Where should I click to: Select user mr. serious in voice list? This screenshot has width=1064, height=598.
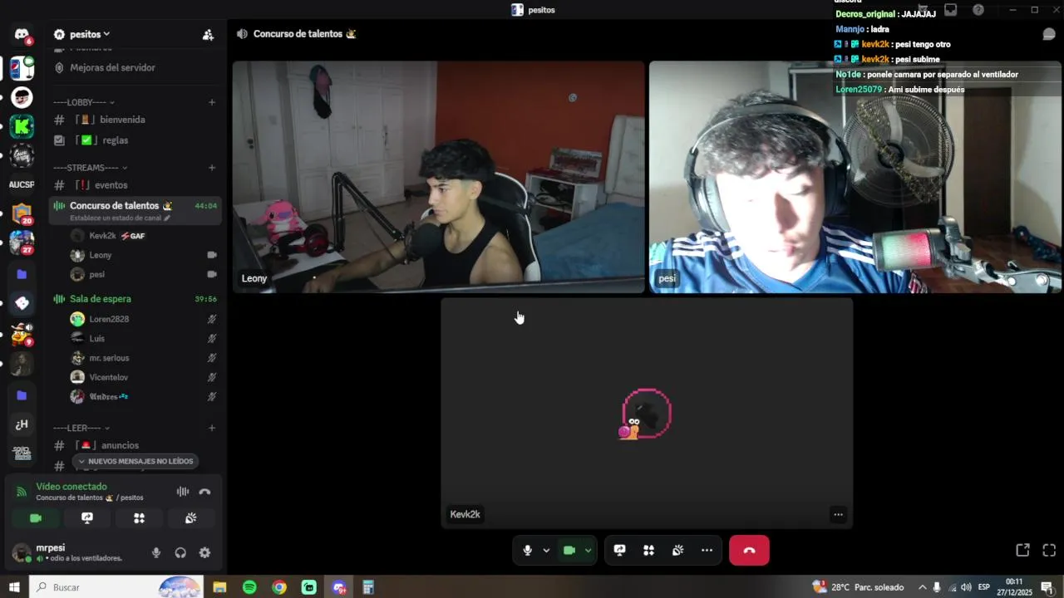pyautogui.click(x=143, y=358)
